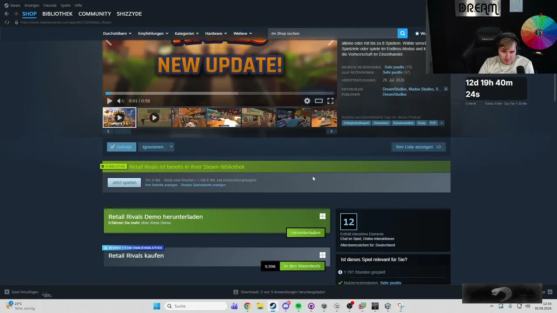Click the Gelegenheitsspiel tag

356,123
